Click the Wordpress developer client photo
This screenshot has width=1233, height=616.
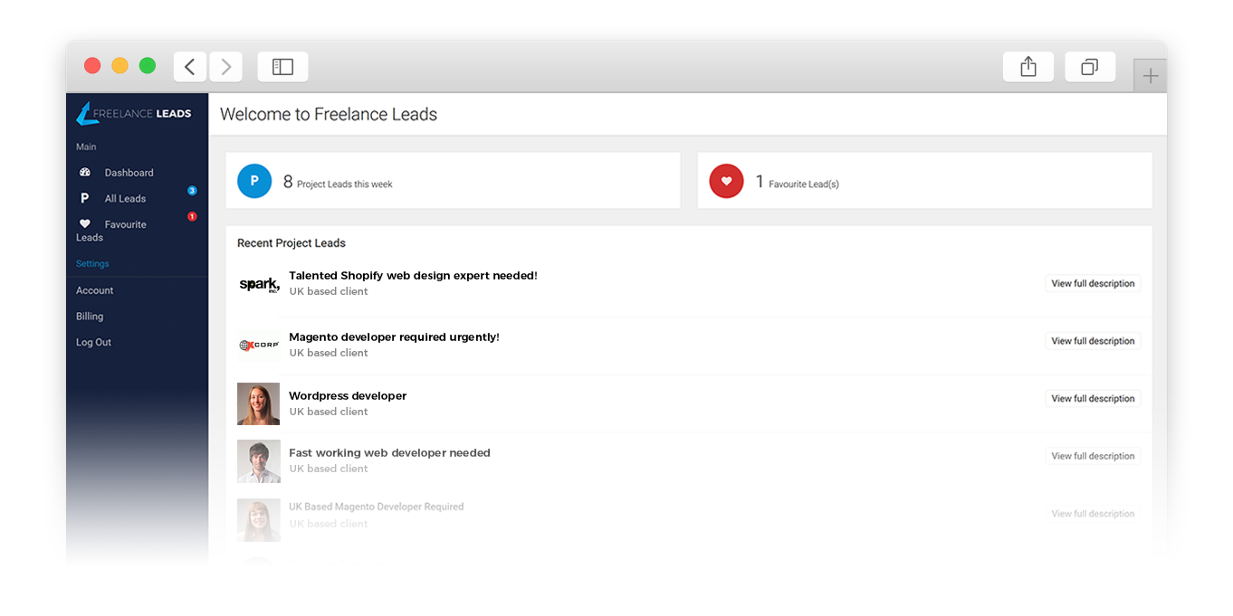(x=259, y=403)
